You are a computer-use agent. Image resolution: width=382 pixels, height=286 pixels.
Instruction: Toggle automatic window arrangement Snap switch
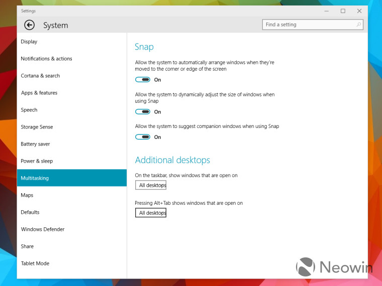tap(143, 80)
